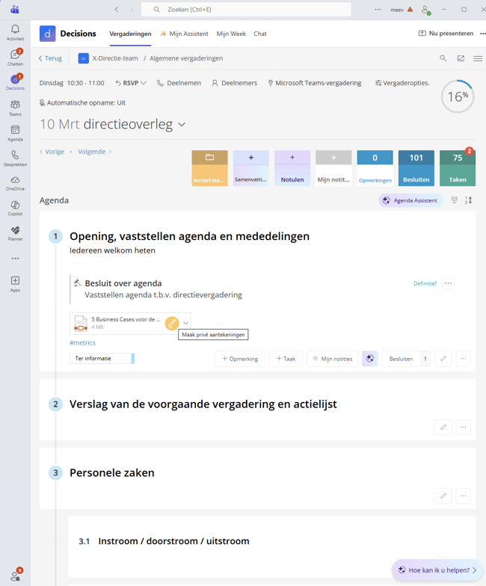486x586 pixels.
Task: Open Planner from the left sidebar
Action: click(15, 233)
